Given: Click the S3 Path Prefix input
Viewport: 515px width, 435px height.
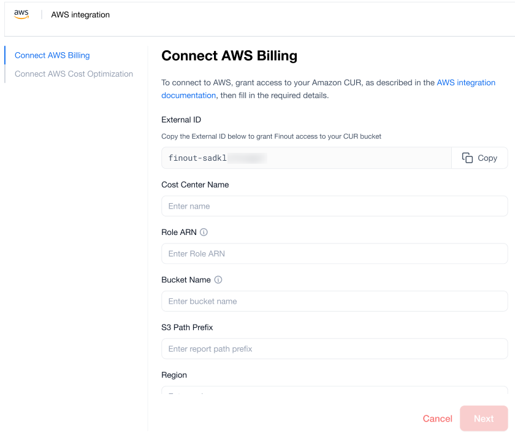Looking at the screenshot, I should pyautogui.click(x=334, y=348).
